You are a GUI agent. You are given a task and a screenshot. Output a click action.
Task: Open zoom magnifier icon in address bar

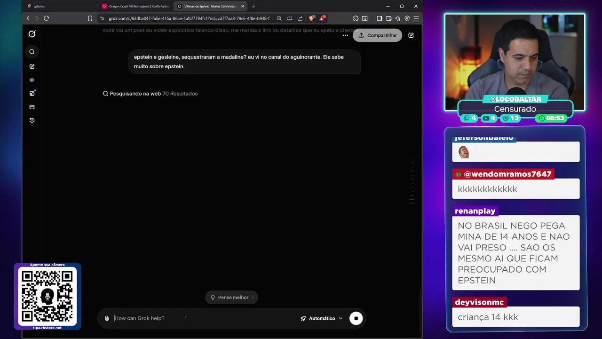click(279, 18)
